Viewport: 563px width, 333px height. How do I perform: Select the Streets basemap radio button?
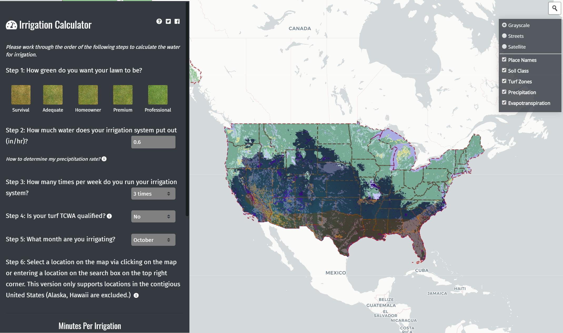tap(504, 36)
